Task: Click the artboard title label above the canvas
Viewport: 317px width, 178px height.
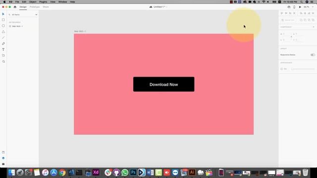Action: [x=80, y=31]
